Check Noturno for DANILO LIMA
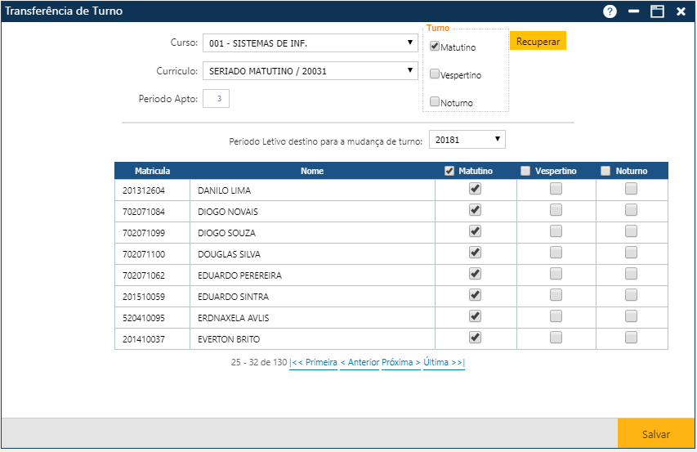 pos(631,189)
